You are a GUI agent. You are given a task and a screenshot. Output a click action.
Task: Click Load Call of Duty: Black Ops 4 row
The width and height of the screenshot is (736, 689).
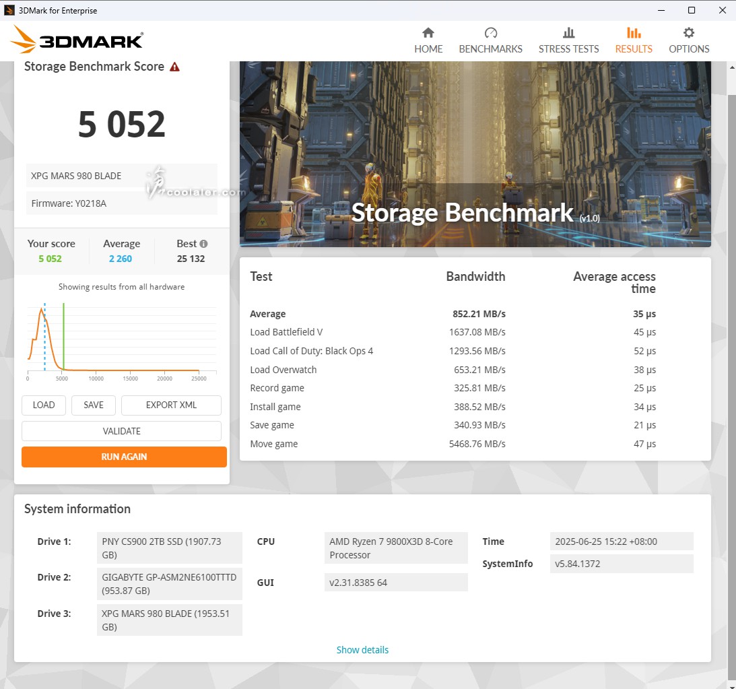[453, 351]
